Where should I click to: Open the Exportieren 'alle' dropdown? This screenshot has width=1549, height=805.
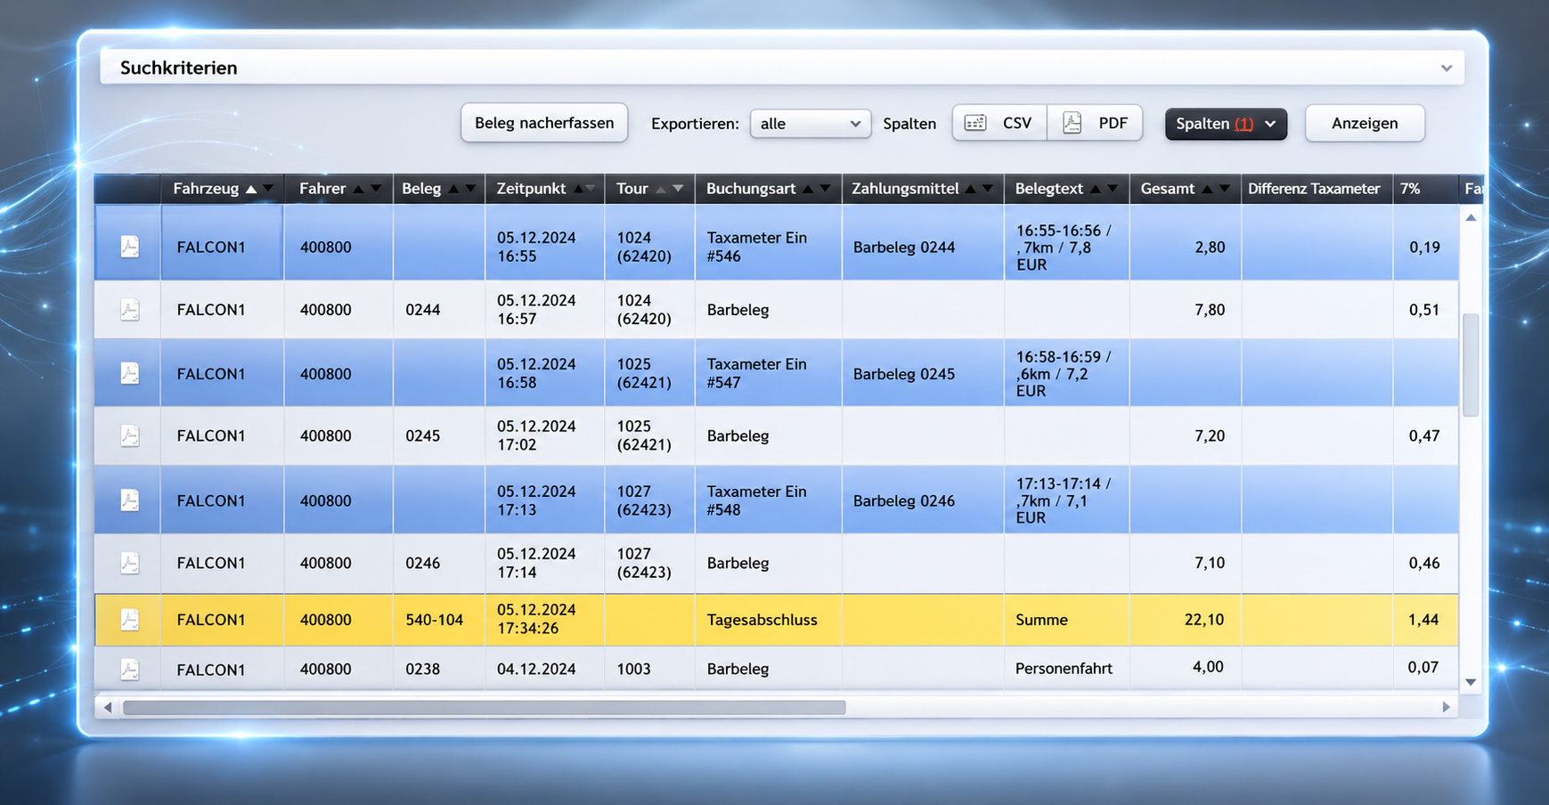click(810, 124)
